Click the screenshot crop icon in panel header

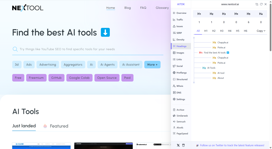pyautogui.click(x=257, y=4)
